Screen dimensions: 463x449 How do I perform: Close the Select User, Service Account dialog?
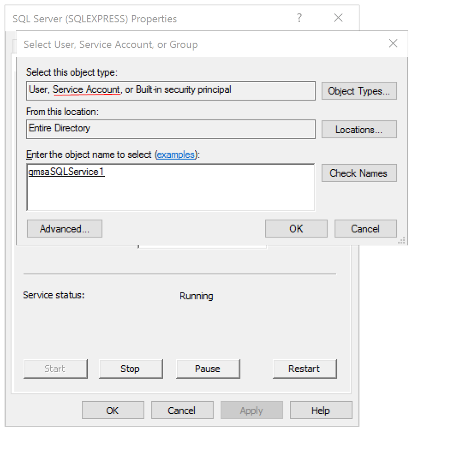click(x=393, y=43)
